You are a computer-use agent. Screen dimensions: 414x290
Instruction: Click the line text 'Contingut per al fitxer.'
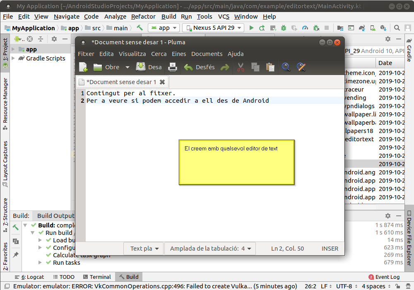(131, 93)
